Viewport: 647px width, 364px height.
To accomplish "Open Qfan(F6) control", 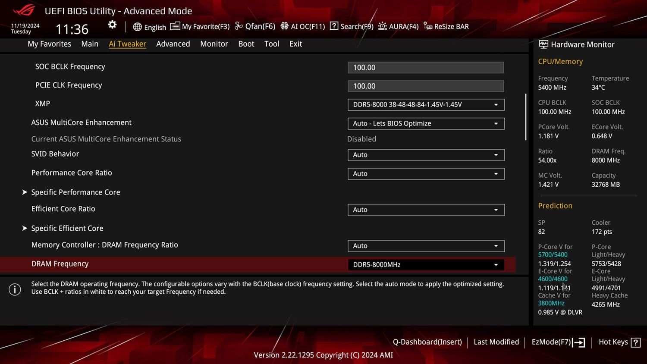I will [260, 26].
